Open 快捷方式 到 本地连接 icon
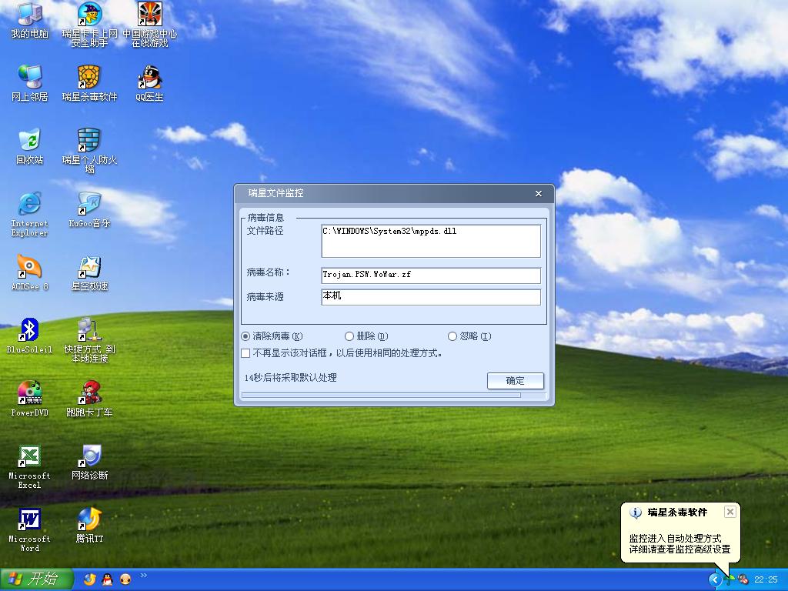788x591 pixels. [89, 339]
